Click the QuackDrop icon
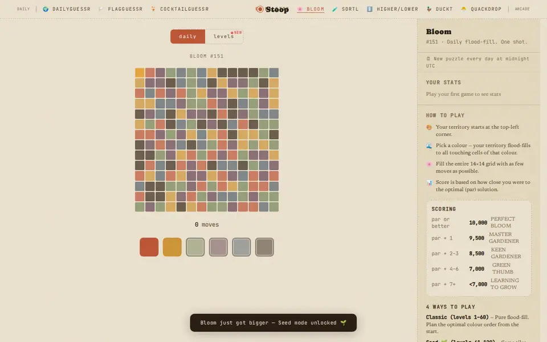This screenshot has width=547, height=342. [x=464, y=9]
